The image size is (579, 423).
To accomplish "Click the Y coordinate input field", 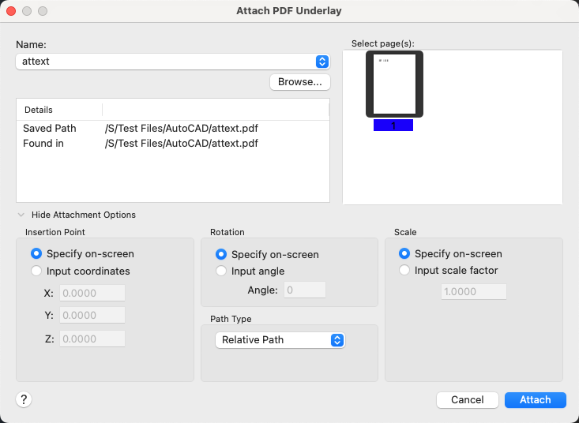I will click(92, 316).
